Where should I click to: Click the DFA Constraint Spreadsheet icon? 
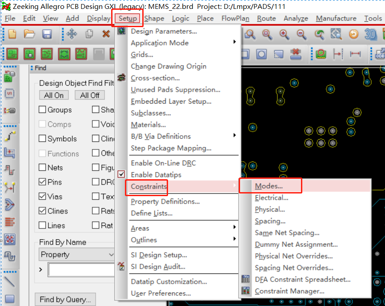click(x=245, y=279)
